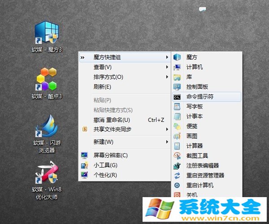Viewport: 269px width, 224px height.
Task: Click the 屏幕分辨率 monitor icon
Action: 84,155
